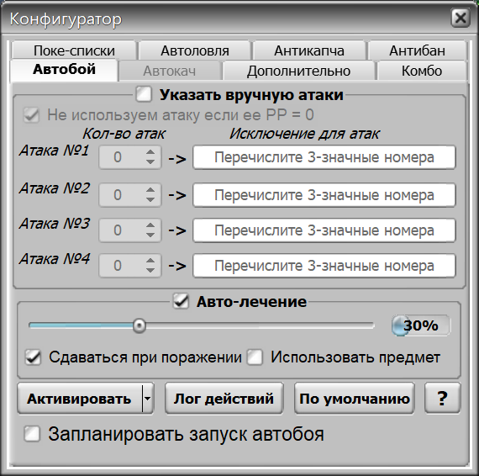
Task: Click the Атака №1 count spin box
Action: point(130,157)
